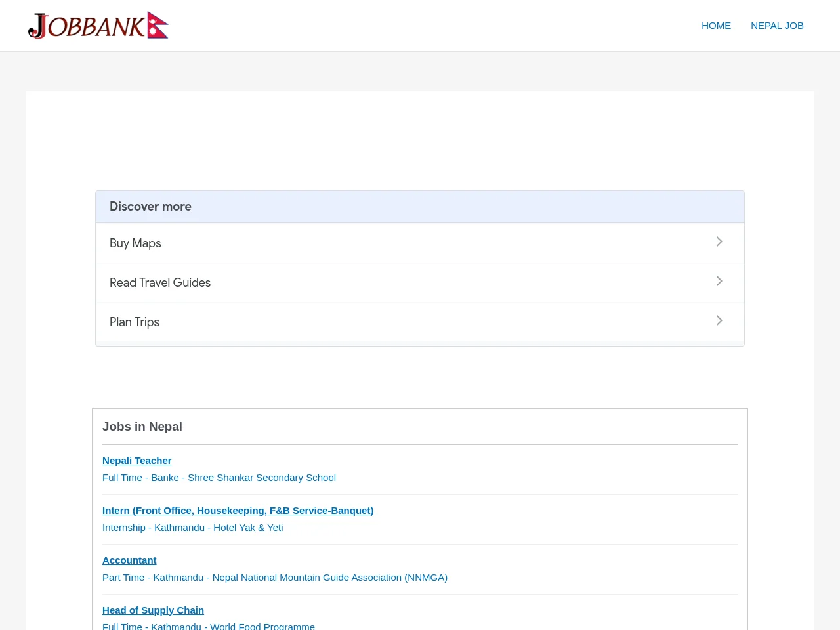Open the HOME menu item
The height and width of the screenshot is (630, 840).
(x=716, y=26)
